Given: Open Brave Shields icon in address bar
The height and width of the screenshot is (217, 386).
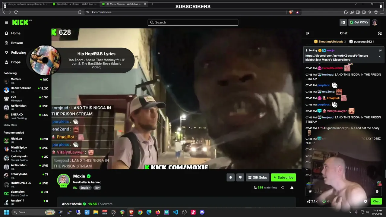Looking at the screenshot, I should pyautogui.click(x=290, y=12).
